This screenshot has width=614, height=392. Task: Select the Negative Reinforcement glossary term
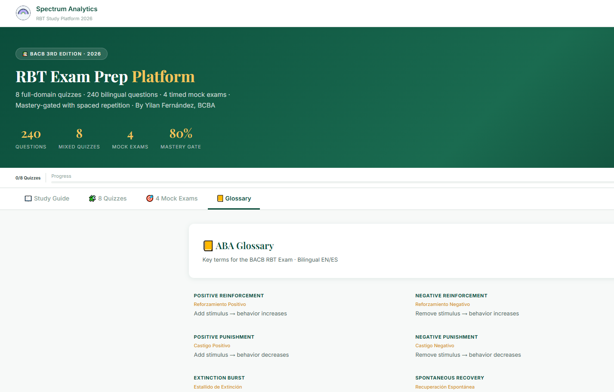[x=451, y=296]
